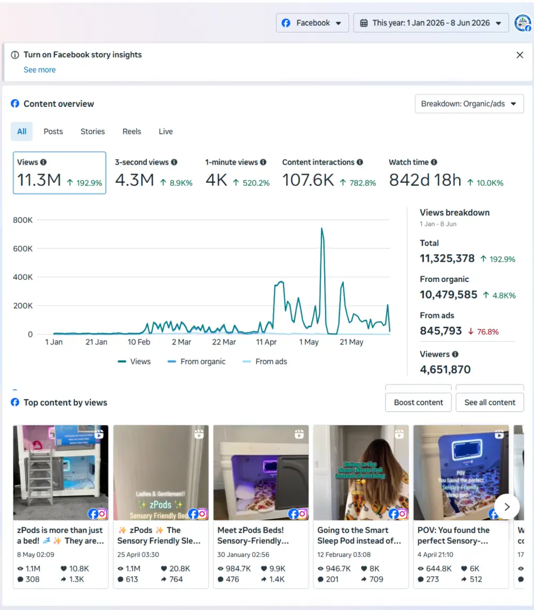Toggle the From ads legend series
534x610 pixels.
[x=265, y=362]
